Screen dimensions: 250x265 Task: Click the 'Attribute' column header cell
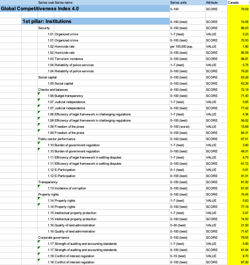tap(216, 2)
